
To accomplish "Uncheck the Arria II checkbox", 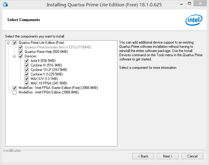I will pos(26,61).
